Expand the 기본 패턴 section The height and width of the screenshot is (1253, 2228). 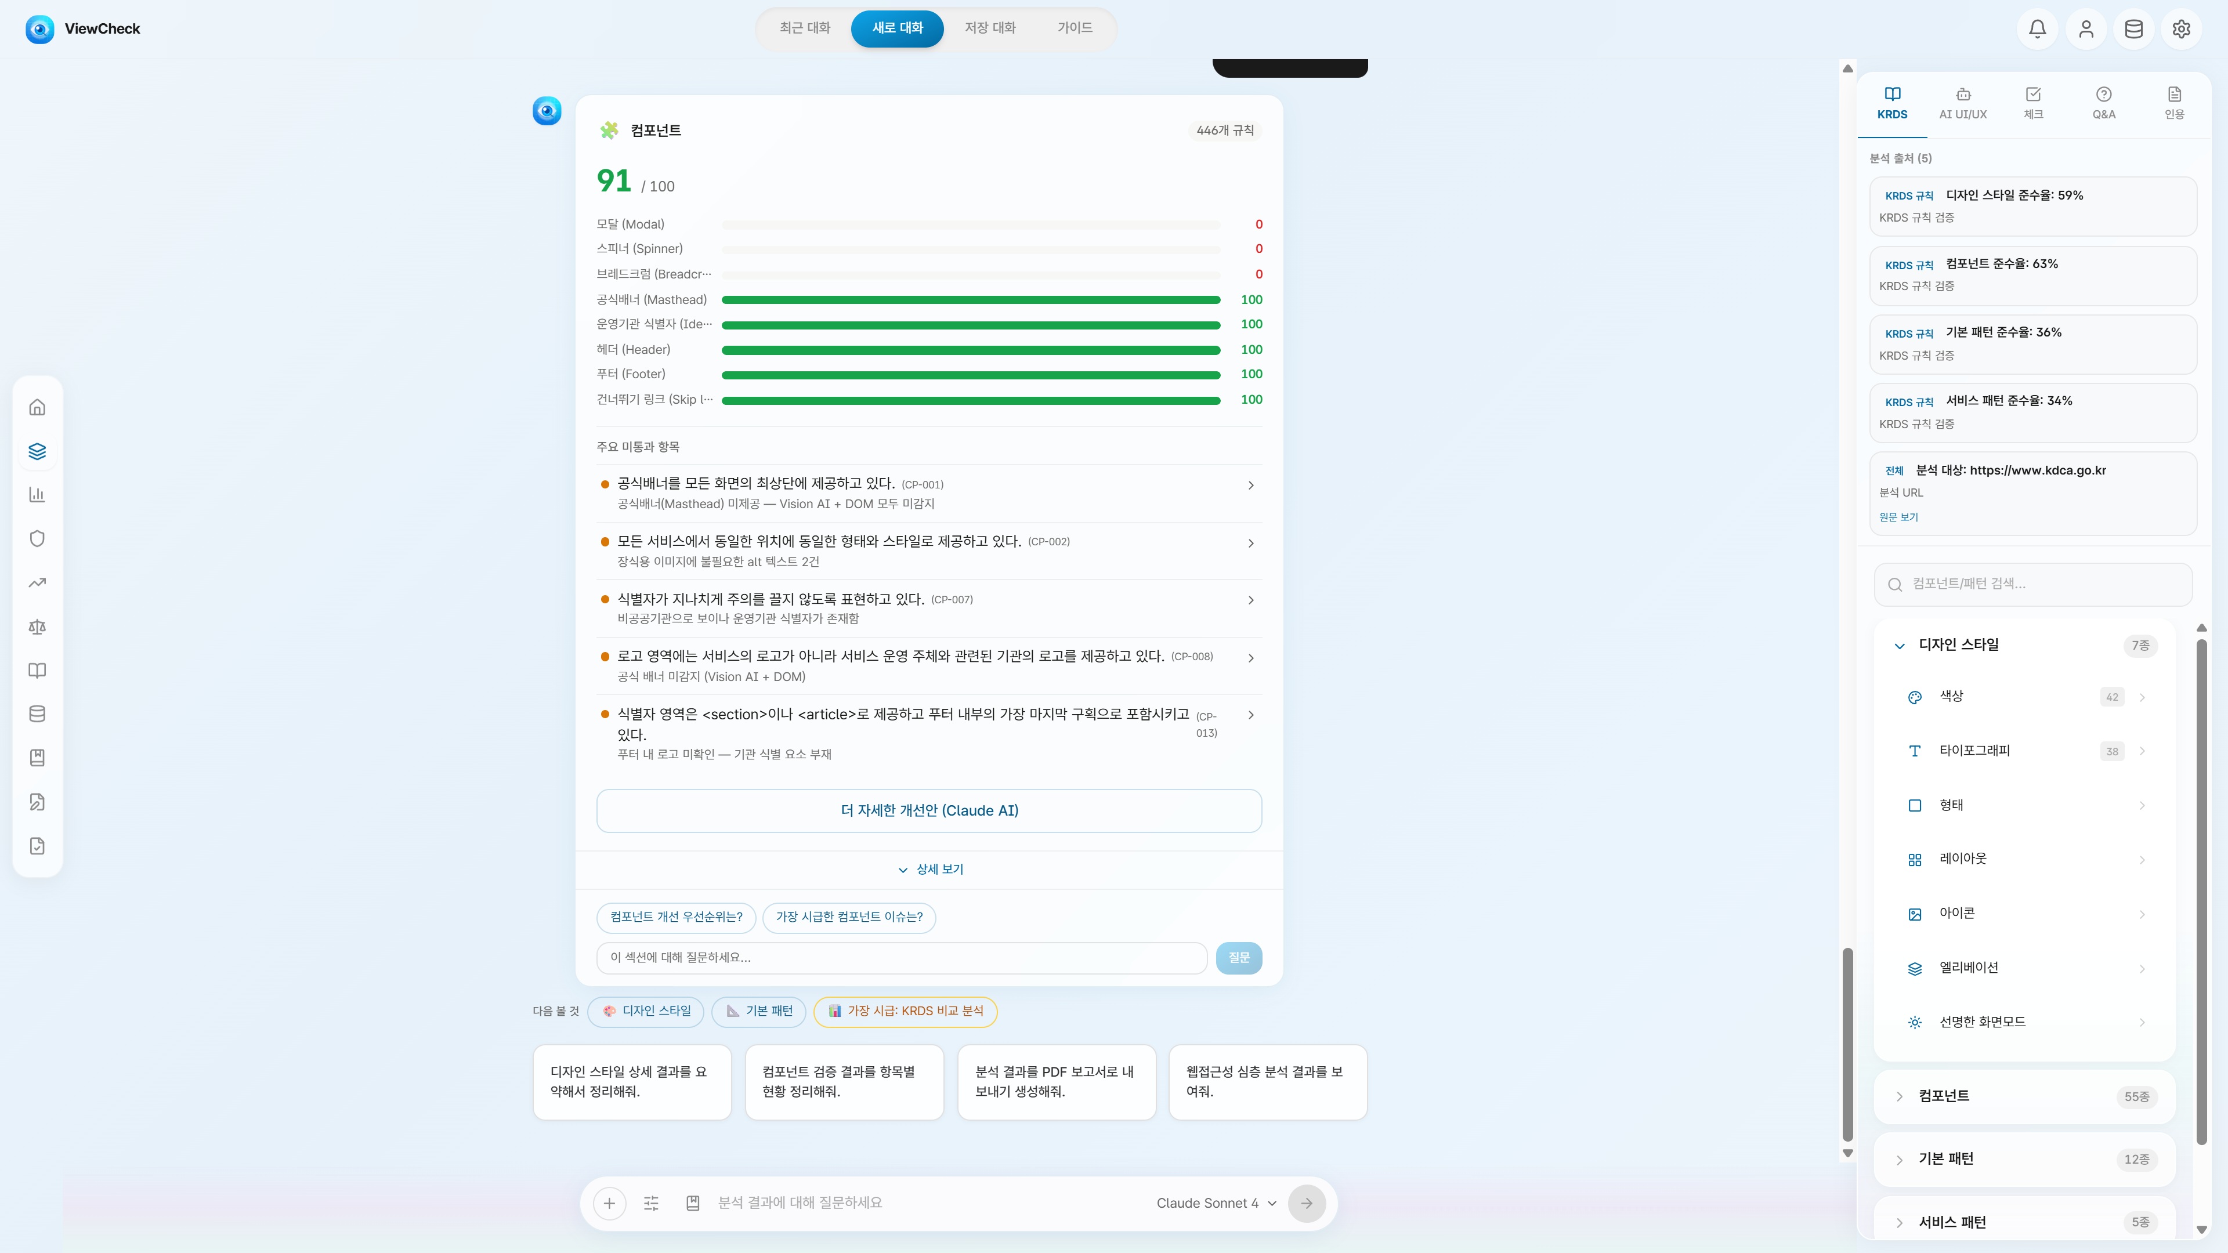[2025, 1160]
